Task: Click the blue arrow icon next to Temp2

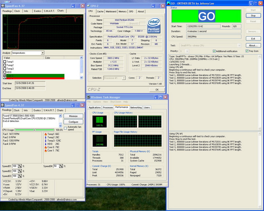Action: [x=45, y=137]
